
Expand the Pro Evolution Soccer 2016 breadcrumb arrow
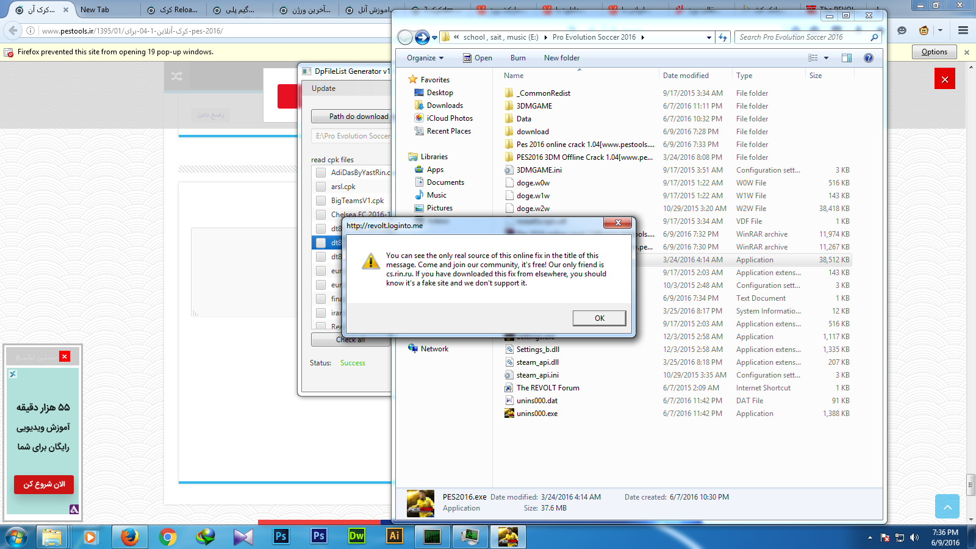coord(642,37)
